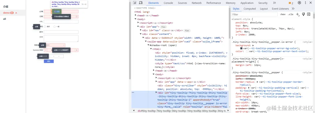Expand the selected tiny-tooltip div node
315x113 pixels.
click(156, 92)
